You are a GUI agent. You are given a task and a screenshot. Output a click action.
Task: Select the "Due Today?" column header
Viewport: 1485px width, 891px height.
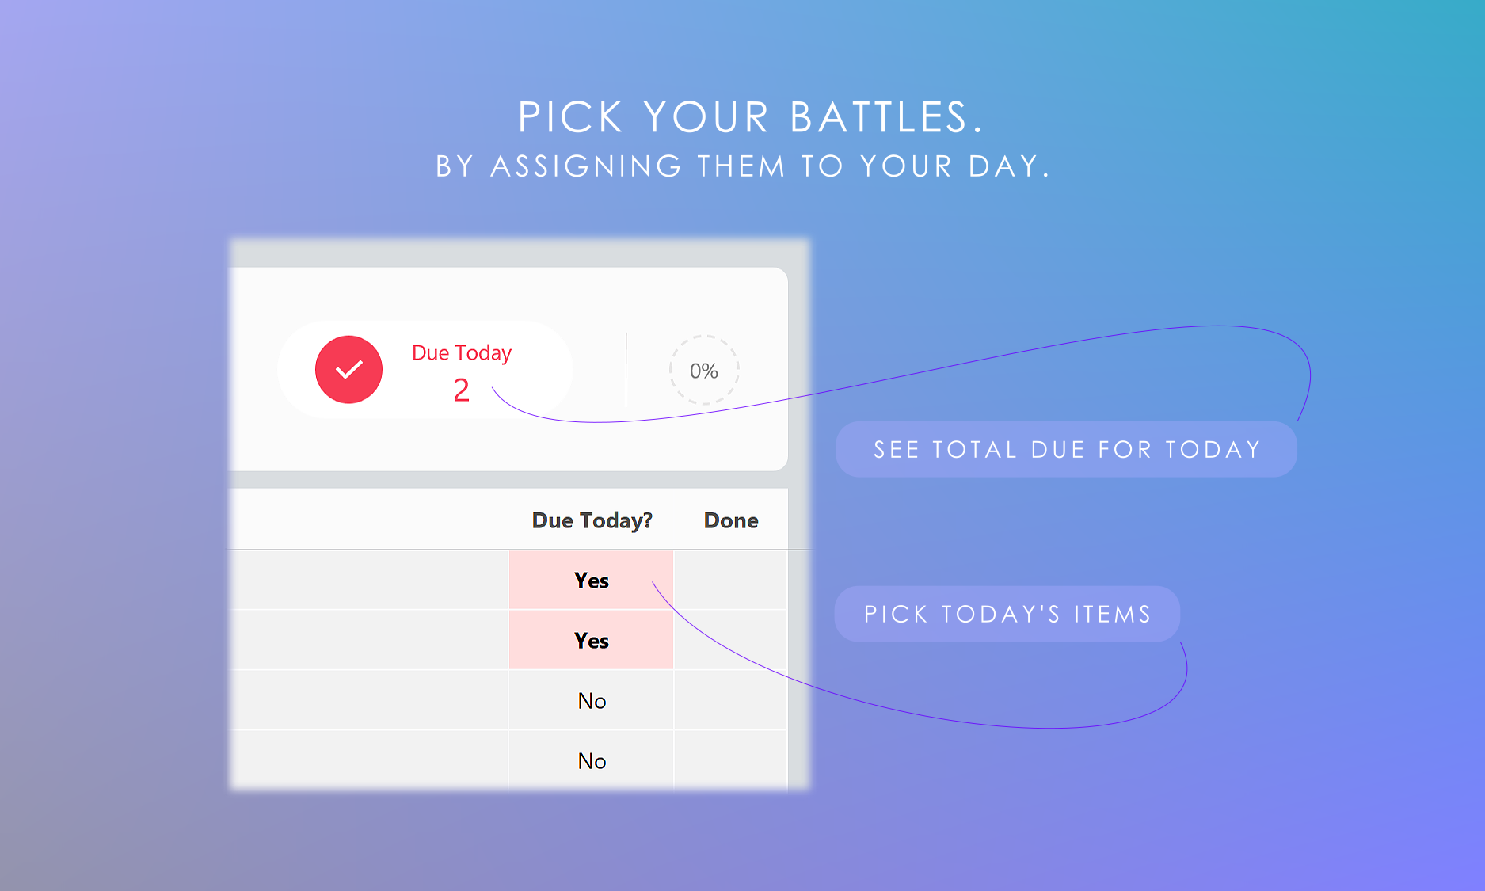(x=592, y=520)
